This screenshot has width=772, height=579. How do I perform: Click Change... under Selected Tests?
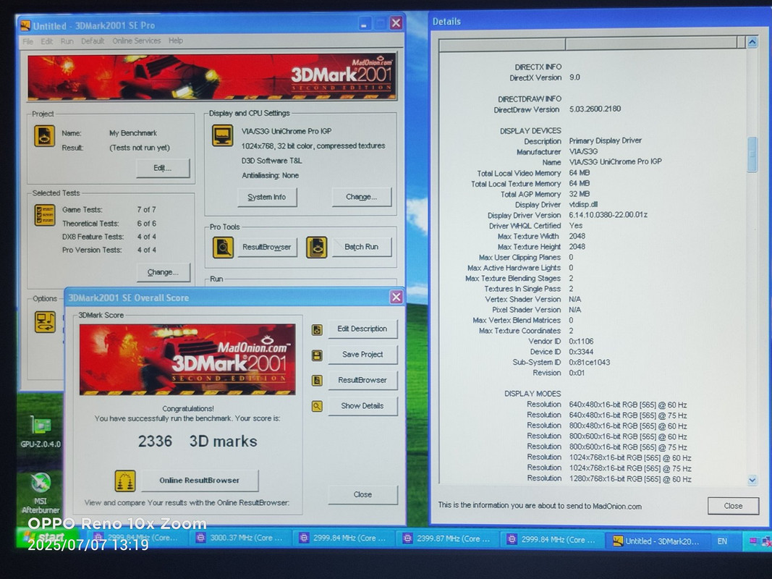(x=163, y=272)
